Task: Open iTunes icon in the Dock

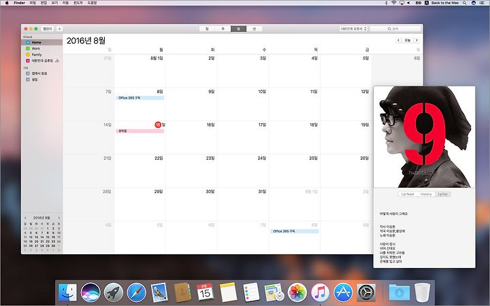Action: coord(320,292)
